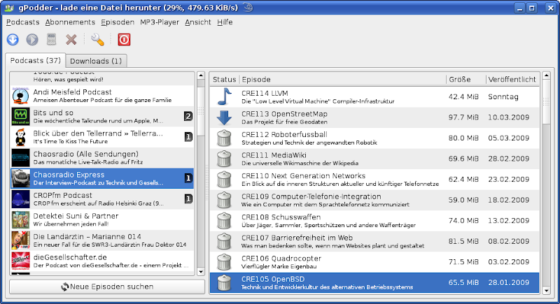
Task: Click the MP3 player sync toolbar icon
Action: click(x=51, y=39)
